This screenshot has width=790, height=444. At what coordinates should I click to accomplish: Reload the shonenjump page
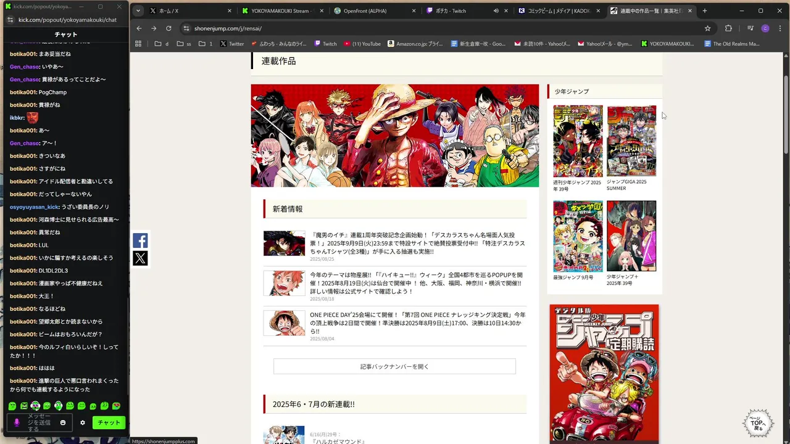coord(168,28)
